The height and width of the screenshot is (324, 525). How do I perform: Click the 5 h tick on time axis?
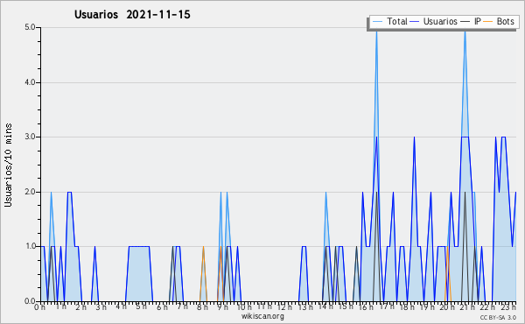141,306
